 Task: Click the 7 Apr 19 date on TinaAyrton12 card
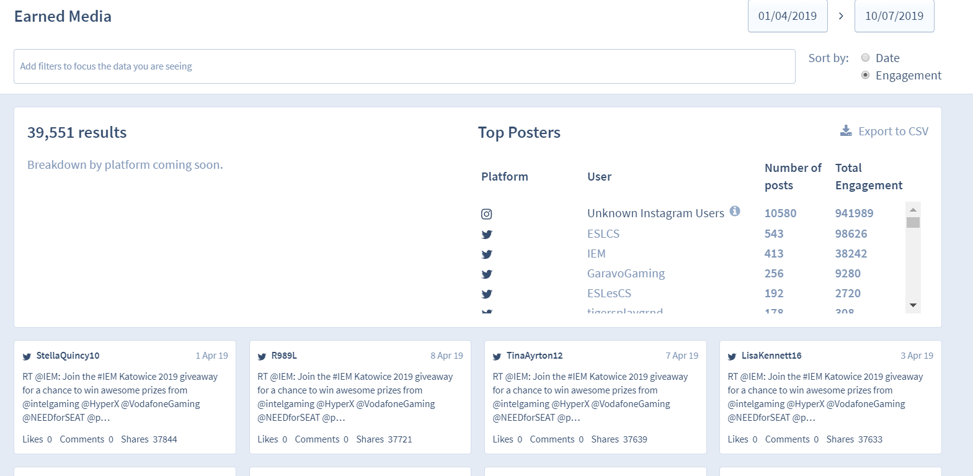coord(682,356)
